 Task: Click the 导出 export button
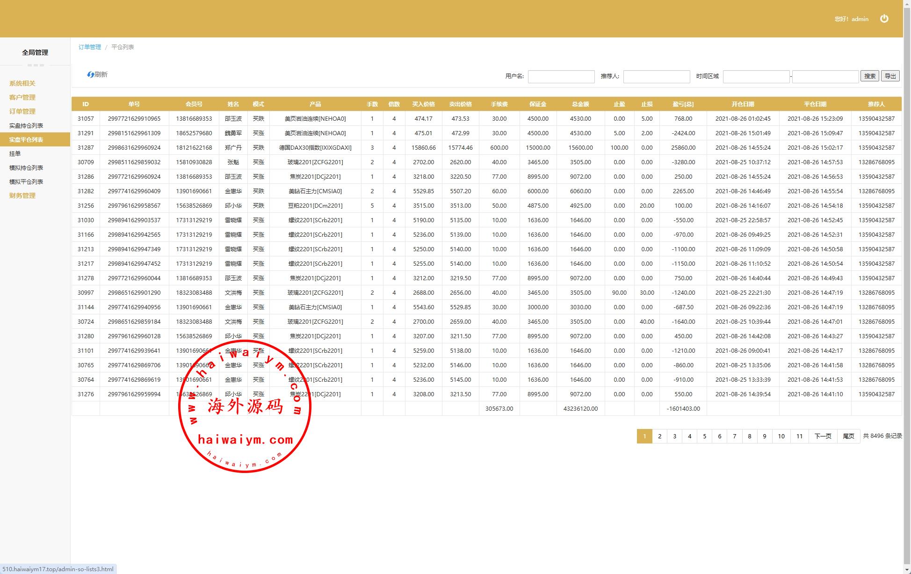890,76
